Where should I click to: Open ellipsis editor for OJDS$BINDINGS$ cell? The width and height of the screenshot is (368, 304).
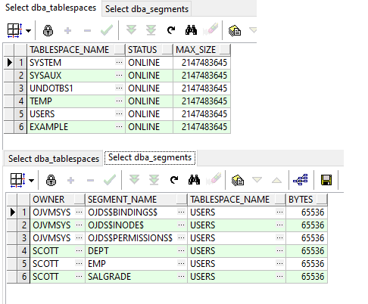point(181,212)
